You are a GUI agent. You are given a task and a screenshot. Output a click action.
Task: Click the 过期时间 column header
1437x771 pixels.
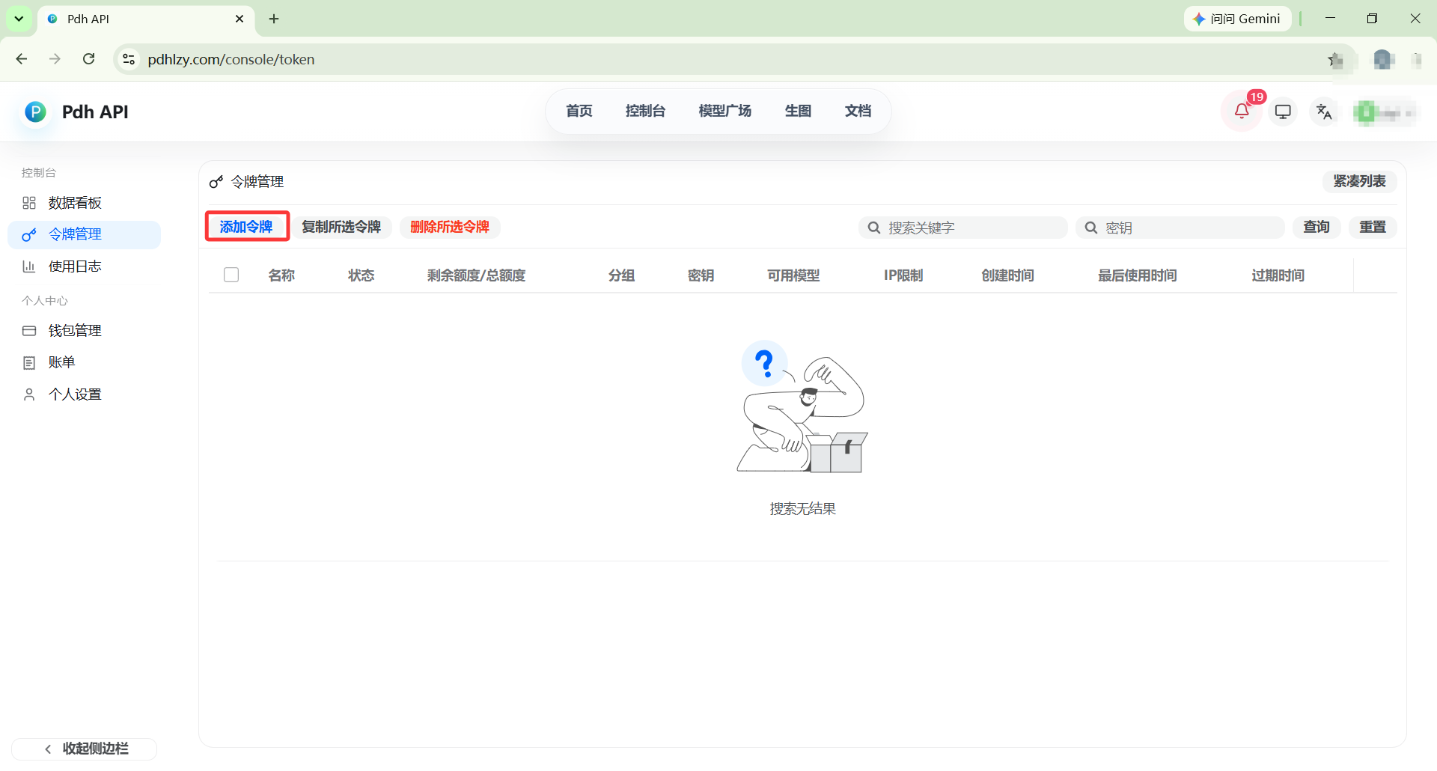point(1278,275)
